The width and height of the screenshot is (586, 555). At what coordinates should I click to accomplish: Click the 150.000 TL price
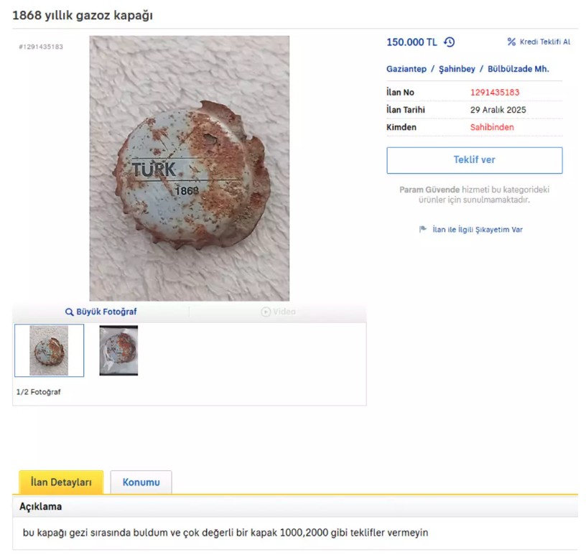click(411, 42)
